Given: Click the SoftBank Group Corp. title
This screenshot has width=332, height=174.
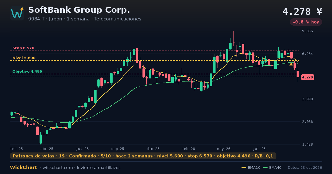Looking at the screenshot, I should coord(79,10).
